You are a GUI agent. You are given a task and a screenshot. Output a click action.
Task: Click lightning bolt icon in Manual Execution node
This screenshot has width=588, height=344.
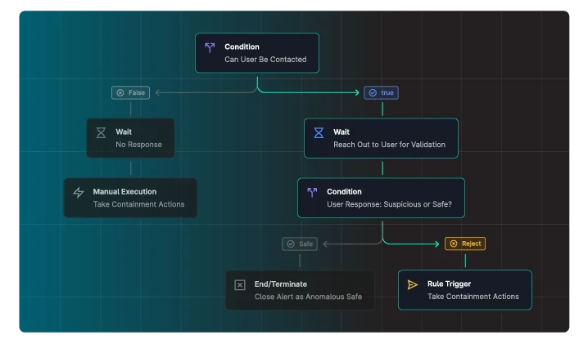[79, 192]
